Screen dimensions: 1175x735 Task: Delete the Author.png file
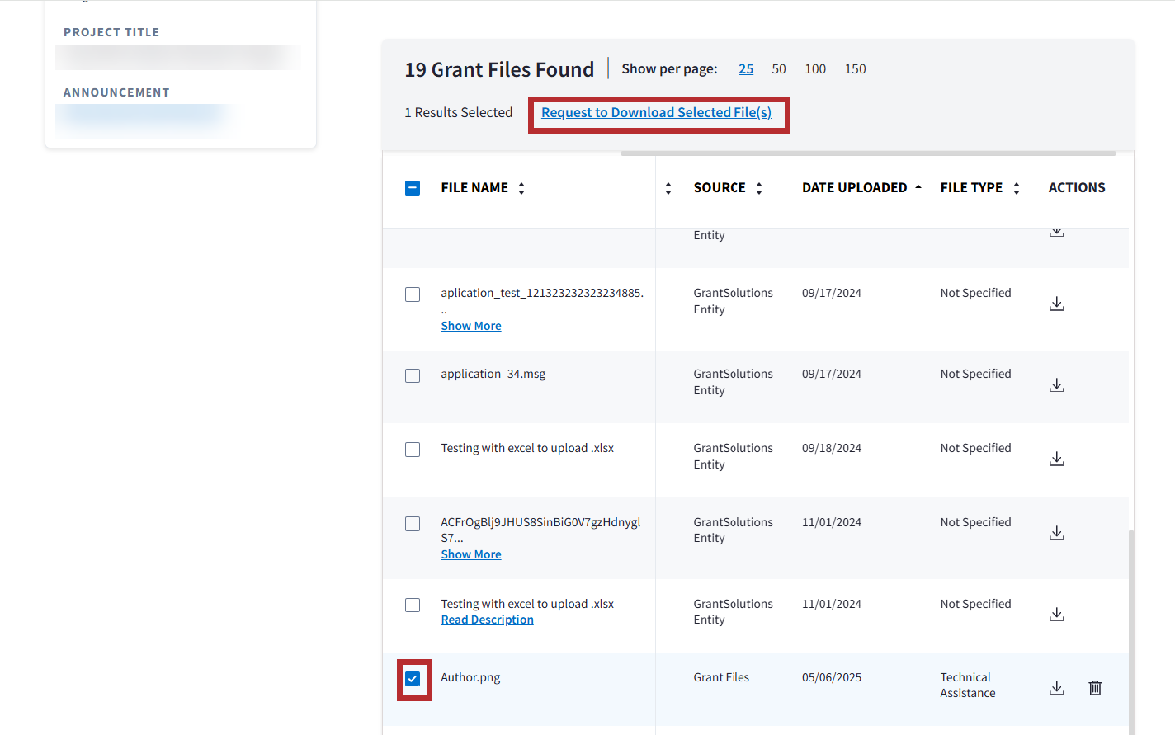click(1095, 688)
